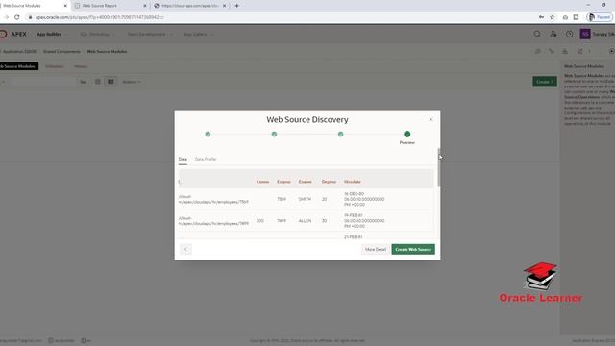Switch to the Web Source Report browser tab
The height and width of the screenshot is (346, 615).
tap(111, 6)
